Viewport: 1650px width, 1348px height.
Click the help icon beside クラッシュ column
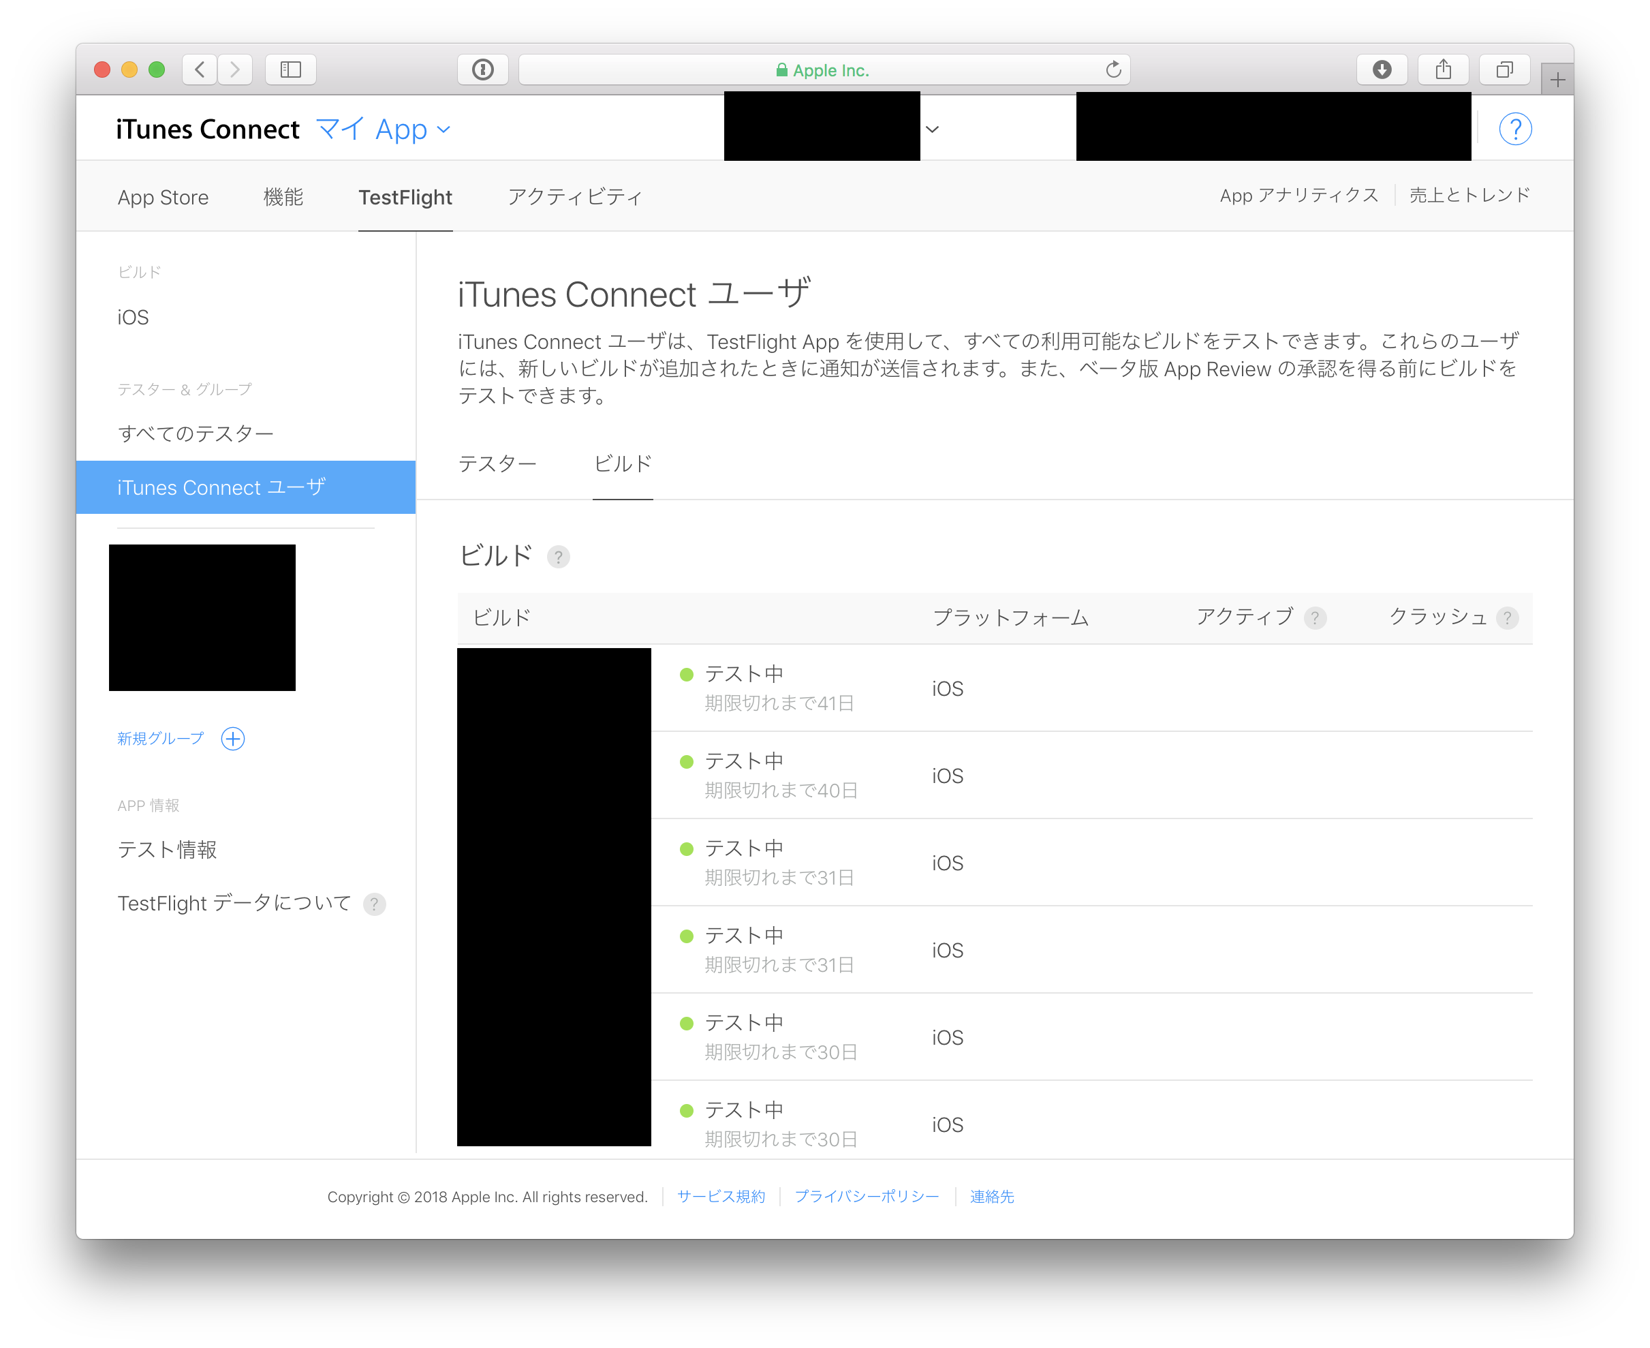tap(1506, 618)
